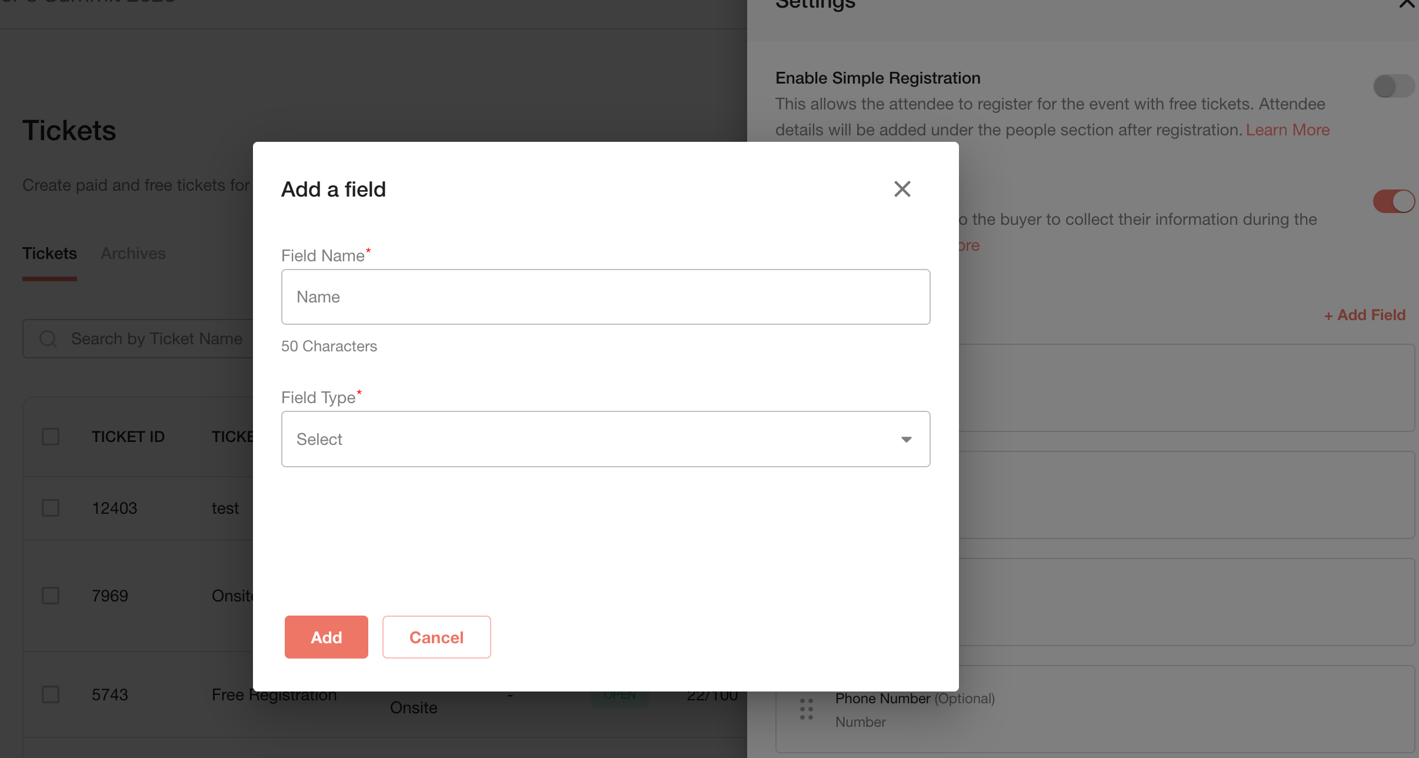Check the select-all tickets header checkbox
The height and width of the screenshot is (758, 1419).
51,437
